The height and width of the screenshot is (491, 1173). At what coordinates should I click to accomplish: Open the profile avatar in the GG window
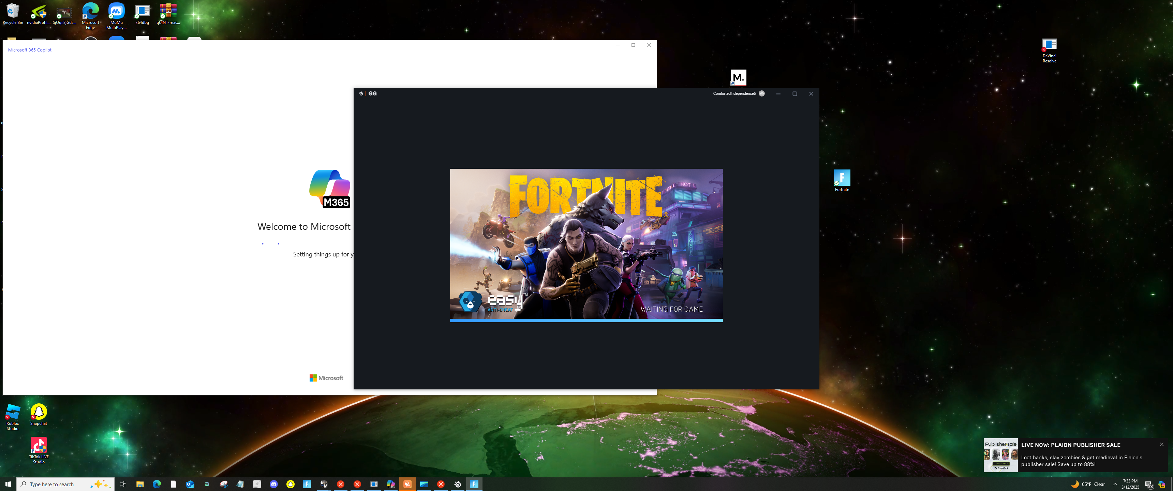[x=762, y=93]
